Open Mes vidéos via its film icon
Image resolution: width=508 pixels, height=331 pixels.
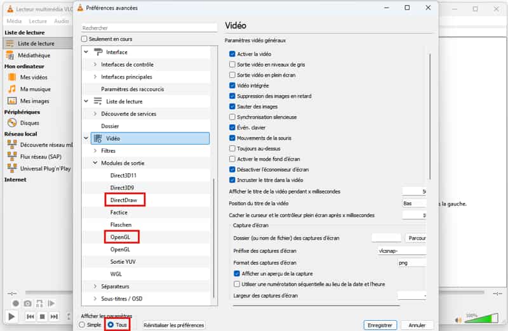pos(11,77)
